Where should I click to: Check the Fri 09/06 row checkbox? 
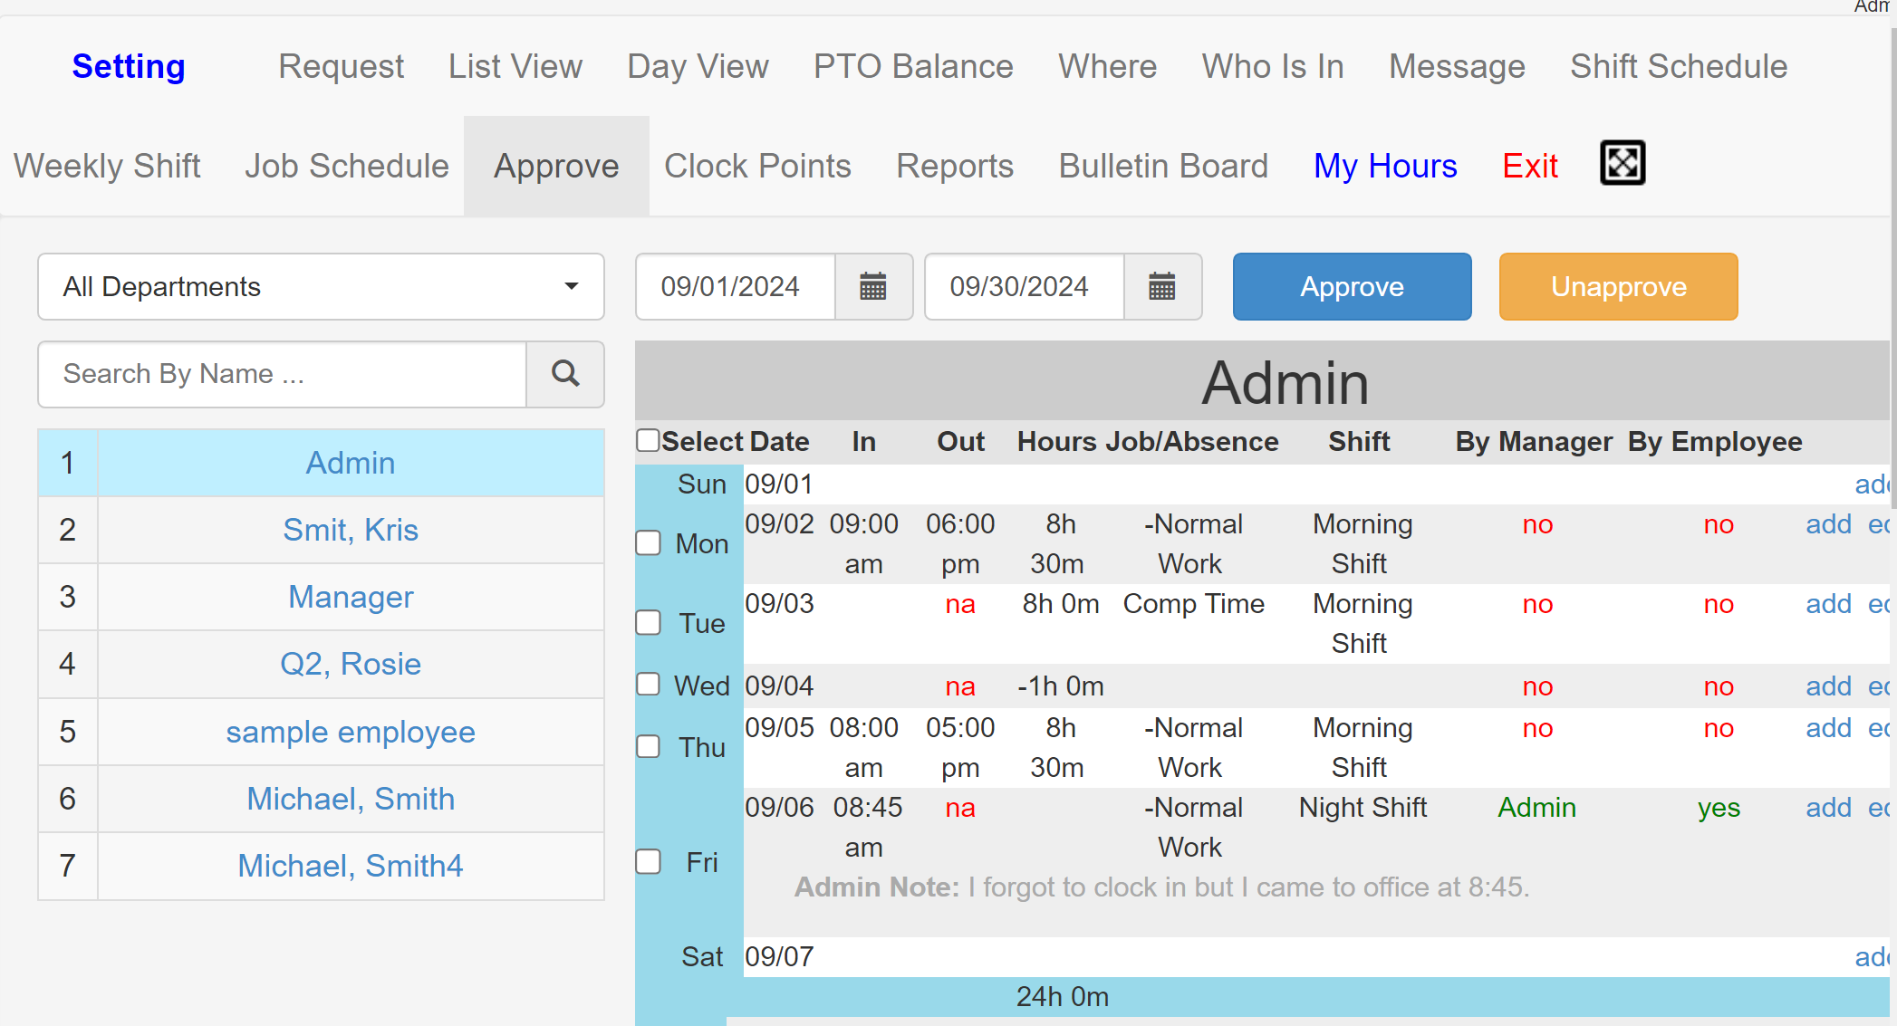click(x=648, y=861)
